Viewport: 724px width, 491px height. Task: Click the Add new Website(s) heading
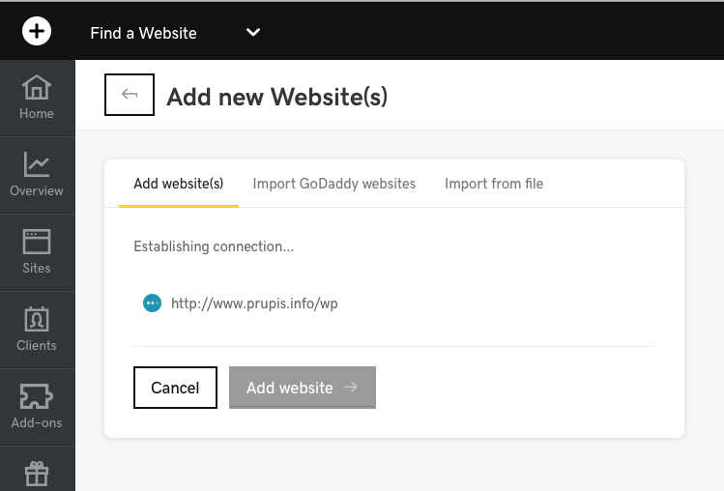(x=276, y=97)
